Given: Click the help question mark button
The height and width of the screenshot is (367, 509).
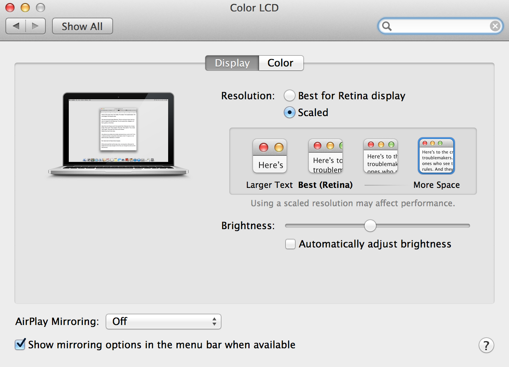Looking at the screenshot, I should [x=486, y=346].
